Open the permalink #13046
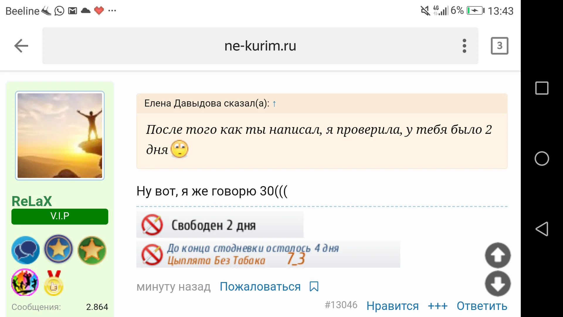 click(341, 305)
